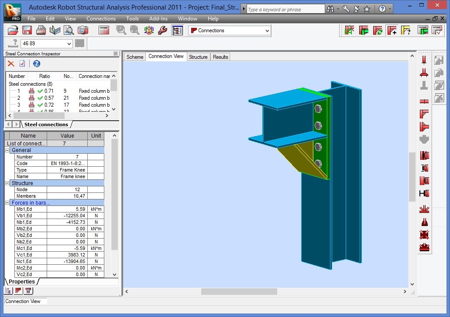Delete the connection with the red X icon
Image resolution: width=450 pixels, height=317 pixels.
[11, 64]
